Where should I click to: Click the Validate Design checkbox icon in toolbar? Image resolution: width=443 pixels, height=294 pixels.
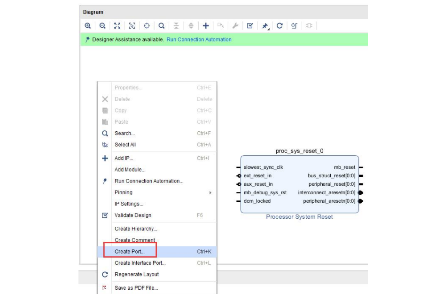pos(250,26)
